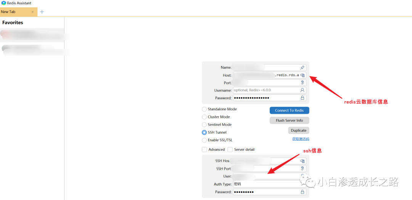The width and height of the screenshot is (412, 200).
Task: Click the Duplicate button
Action: click(x=298, y=131)
